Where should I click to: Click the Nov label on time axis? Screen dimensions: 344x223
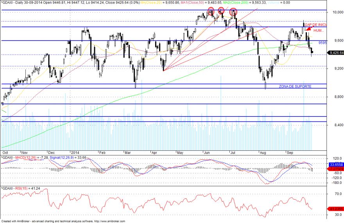[x=25, y=153]
